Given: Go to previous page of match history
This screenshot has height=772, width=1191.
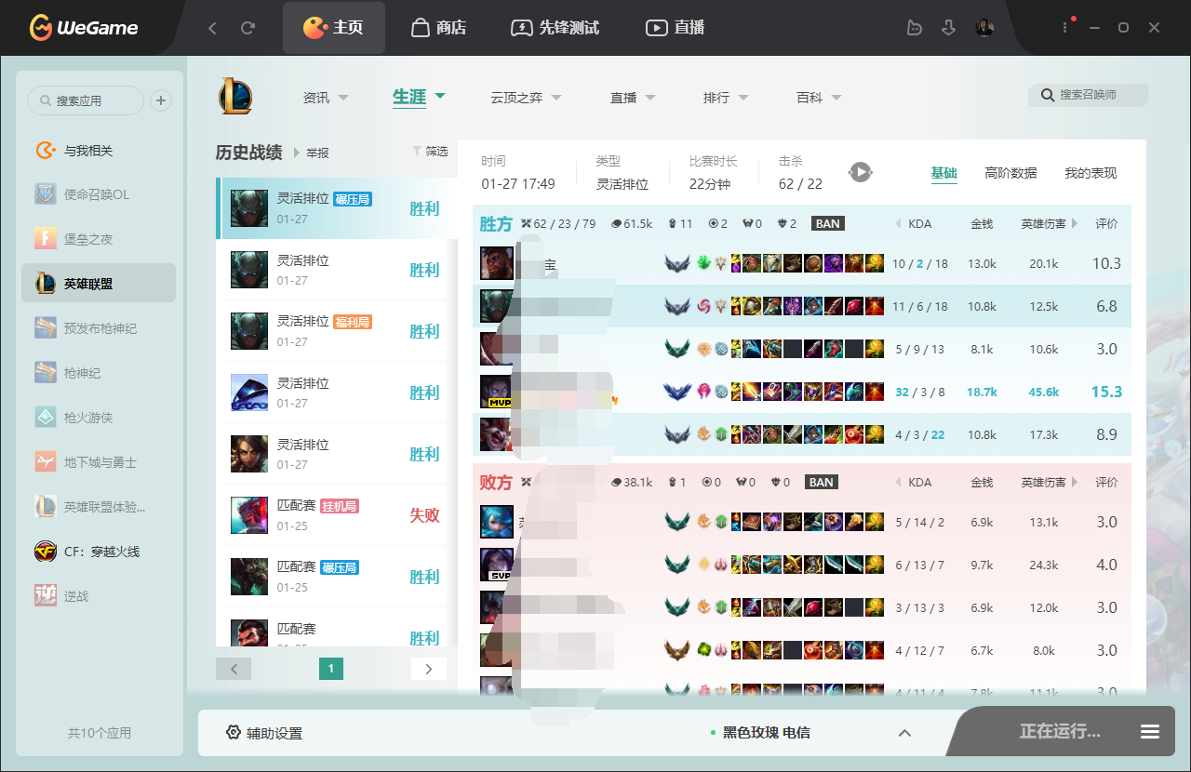Looking at the screenshot, I should 234,669.
